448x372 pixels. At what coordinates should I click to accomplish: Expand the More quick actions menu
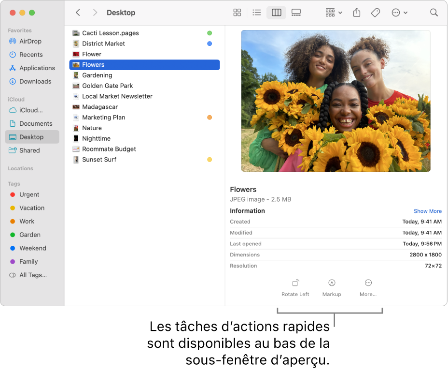tap(368, 287)
